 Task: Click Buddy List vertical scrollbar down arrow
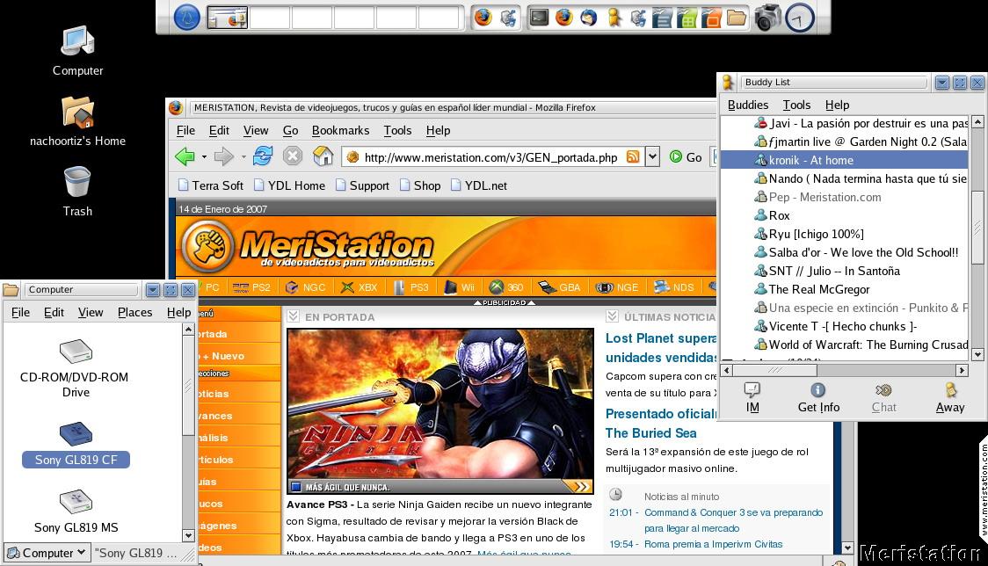tap(977, 354)
